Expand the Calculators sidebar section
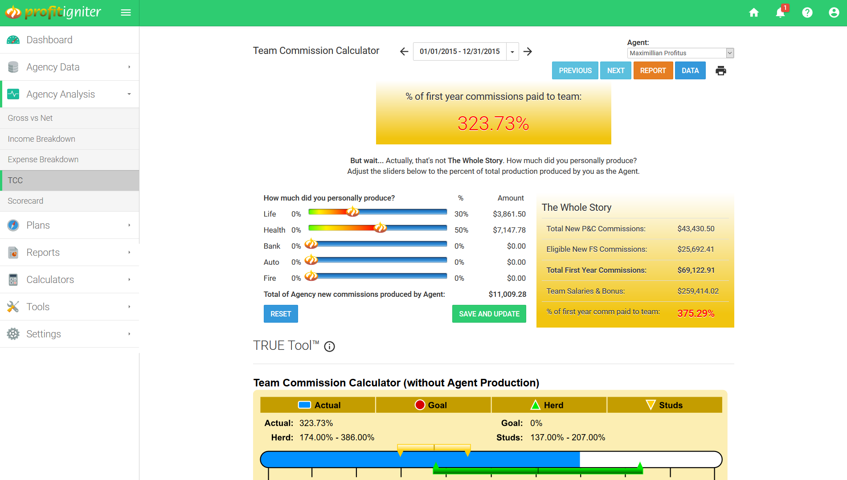Image resolution: width=847 pixels, height=480 pixels. pos(70,279)
